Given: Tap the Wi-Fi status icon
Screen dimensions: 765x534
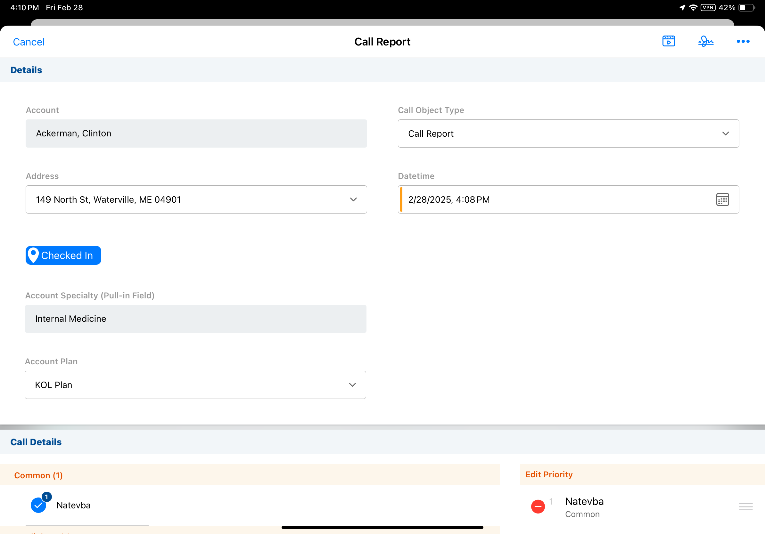Looking at the screenshot, I should 693,8.
